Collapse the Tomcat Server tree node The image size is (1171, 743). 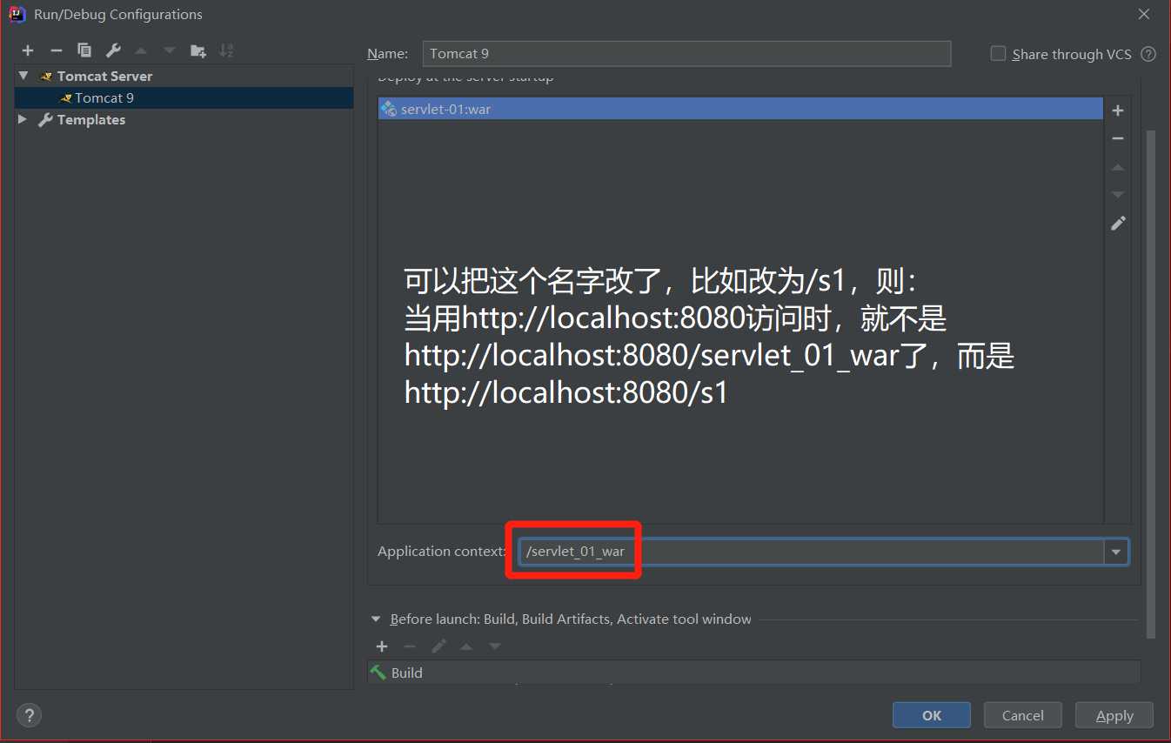(23, 76)
